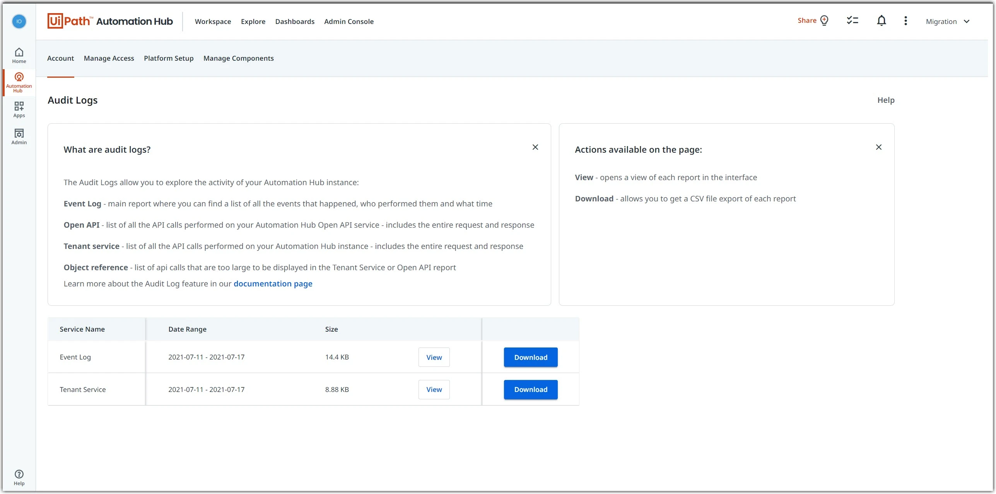The width and height of the screenshot is (996, 494).
Task: Click the Event Log date range cell
Action: click(207, 357)
